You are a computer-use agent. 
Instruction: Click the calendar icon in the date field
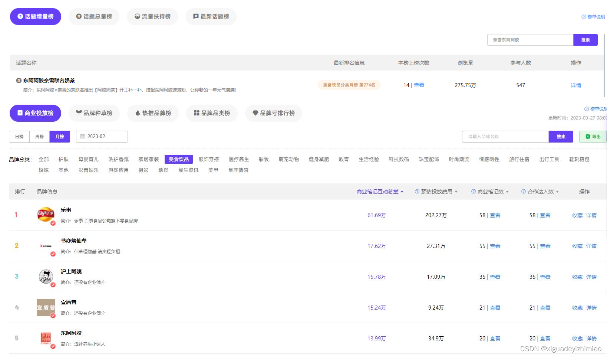[x=83, y=137]
